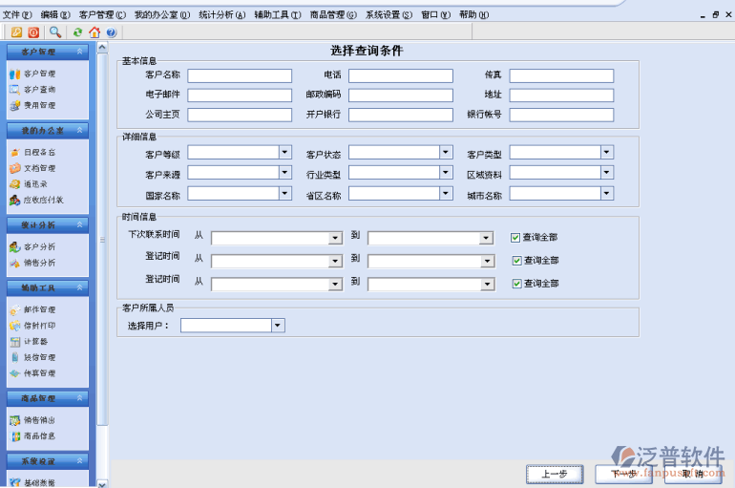Click the 下一步 button
This screenshot has height=488, width=735.
click(623, 474)
